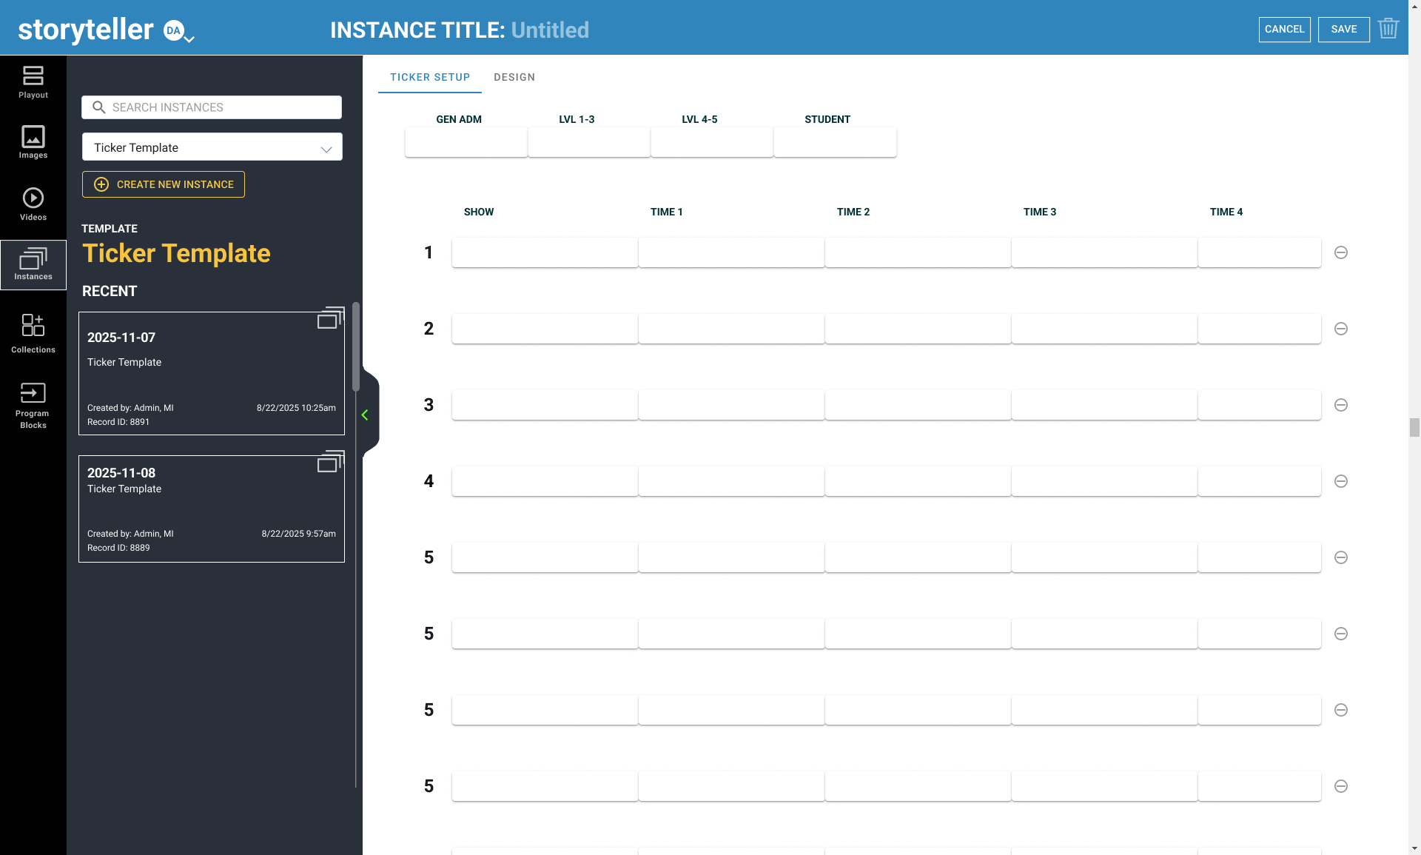This screenshot has width=1421, height=855.
Task: Click the Save button
Action: pyautogui.click(x=1343, y=29)
